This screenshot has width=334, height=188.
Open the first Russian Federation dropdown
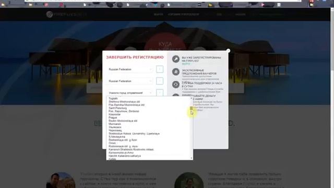[x=130, y=69]
